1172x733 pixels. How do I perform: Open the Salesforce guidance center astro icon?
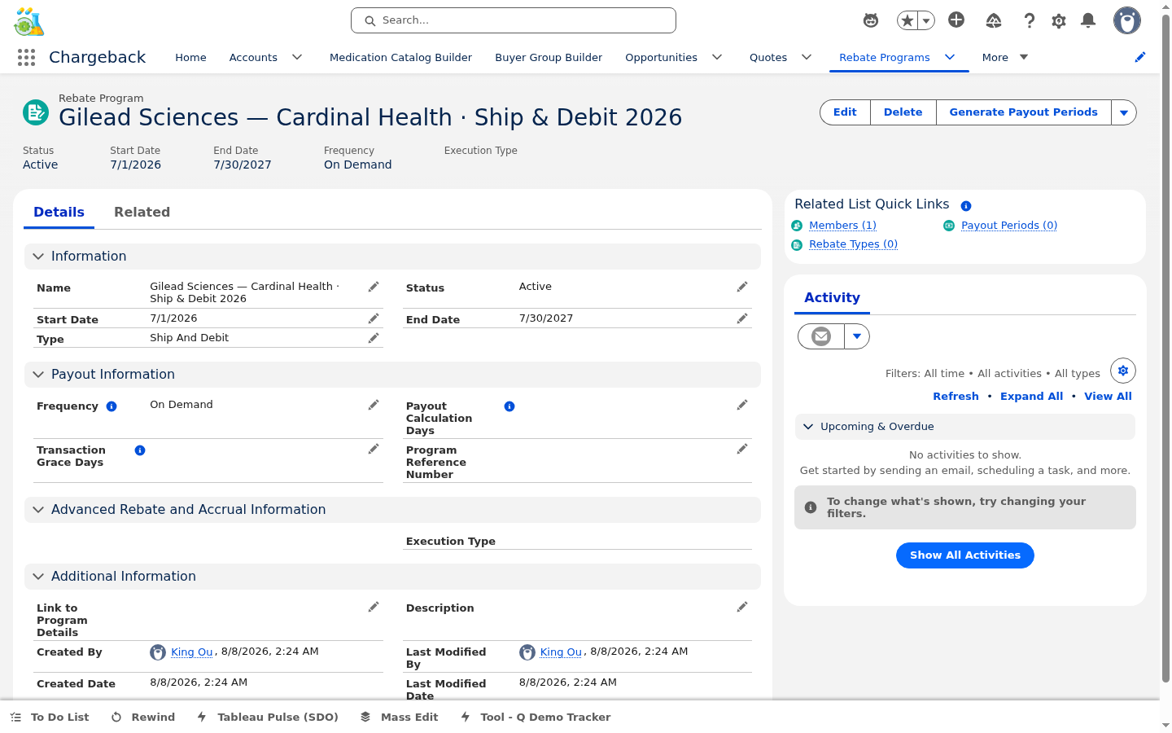click(x=871, y=20)
